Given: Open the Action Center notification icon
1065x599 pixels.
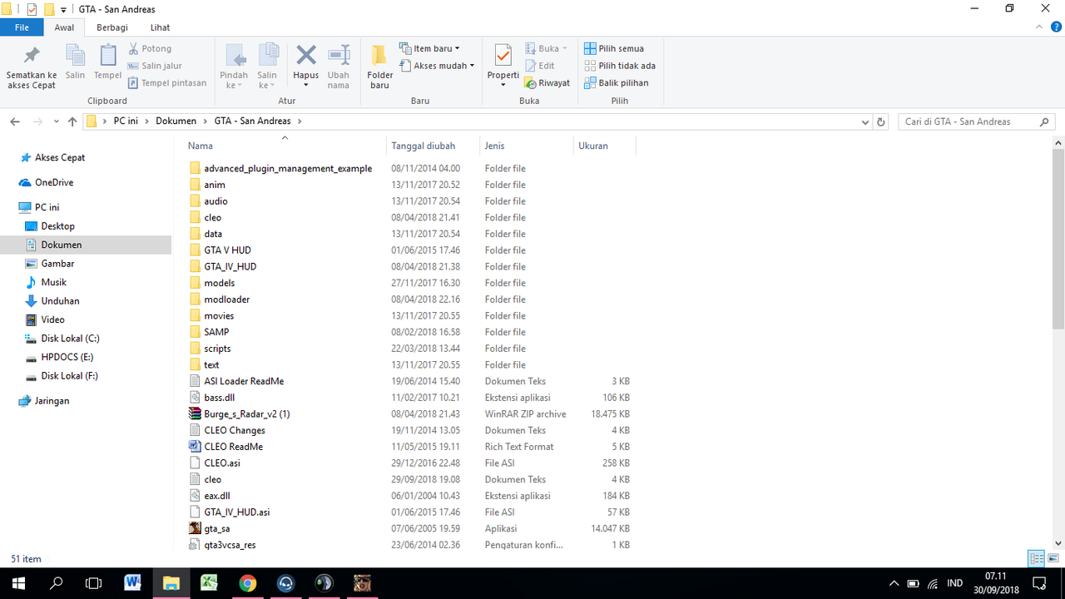Looking at the screenshot, I should tap(1038, 582).
